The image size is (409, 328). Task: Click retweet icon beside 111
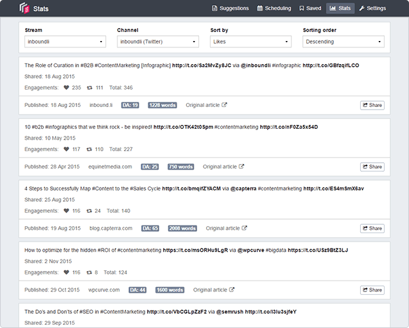pyautogui.click(x=89, y=88)
